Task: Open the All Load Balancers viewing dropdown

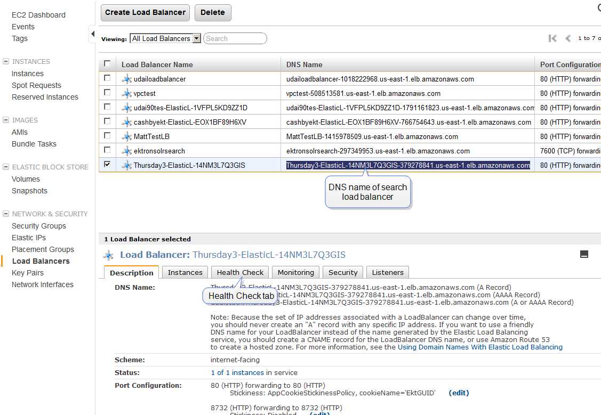Action: coord(165,38)
